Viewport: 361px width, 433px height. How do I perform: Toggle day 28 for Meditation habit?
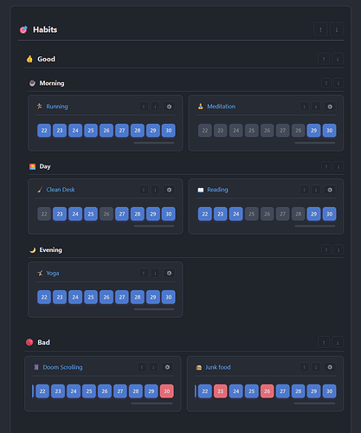tap(299, 131)
